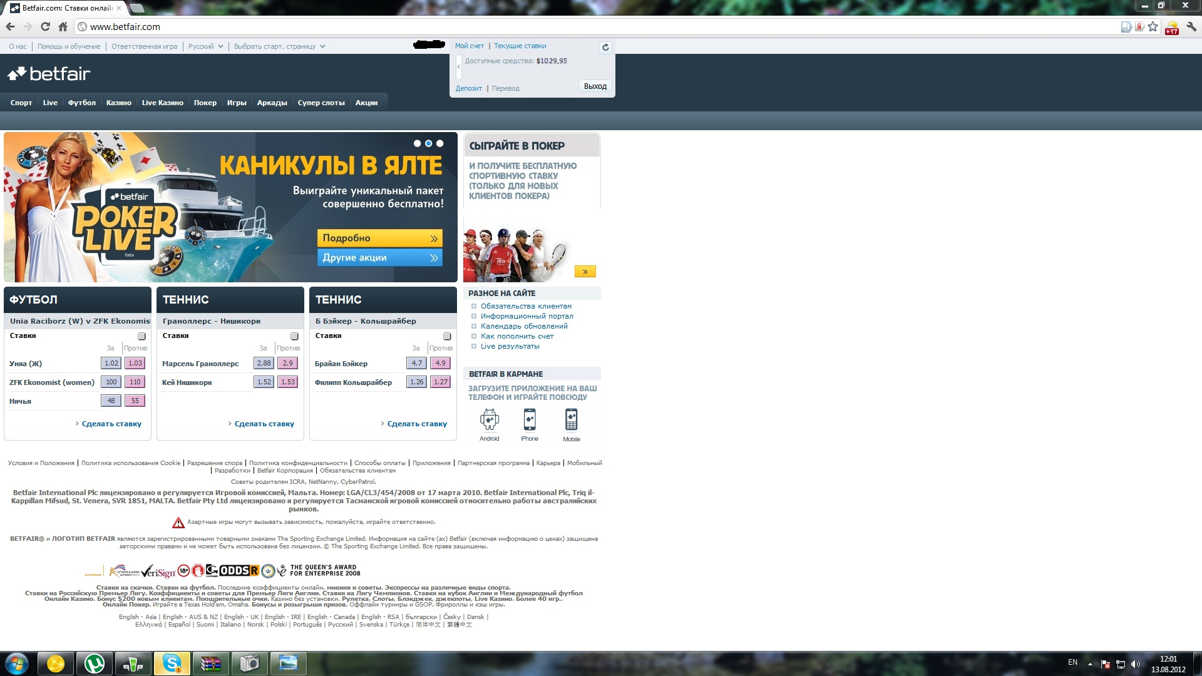Click the volume icon in system tray
This screenshot has width=1202, height=676.
1136,664
